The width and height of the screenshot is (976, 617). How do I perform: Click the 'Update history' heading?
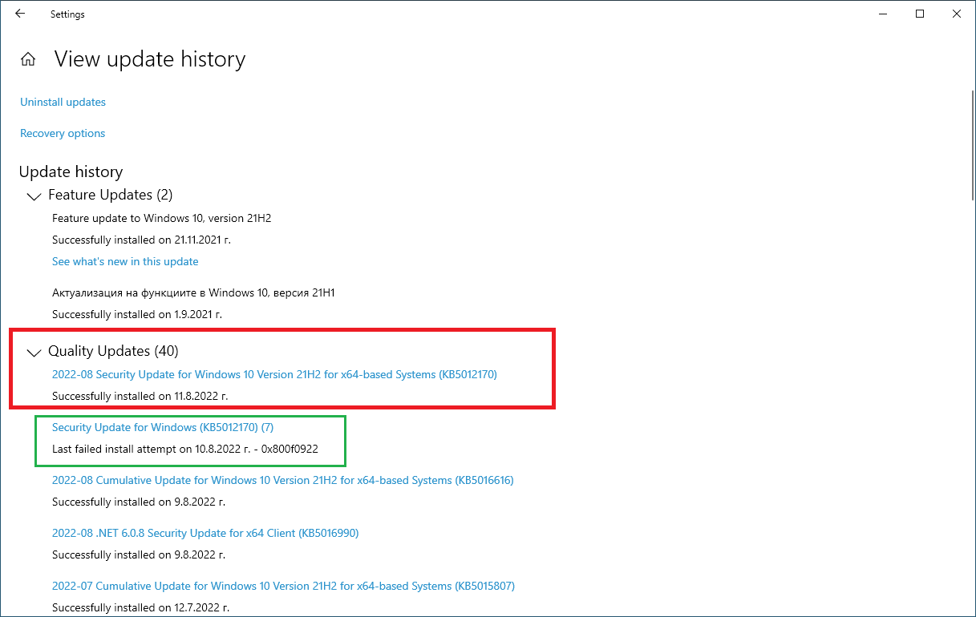pos(71,171)
